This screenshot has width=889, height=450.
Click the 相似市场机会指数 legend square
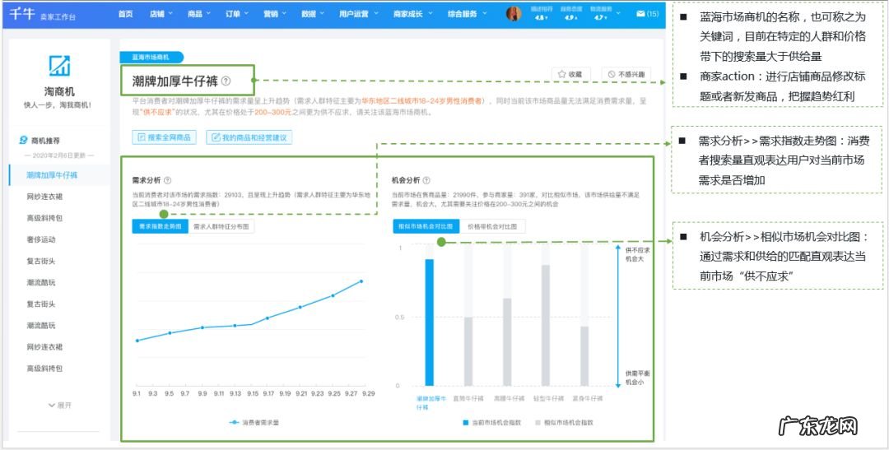(538, 423)
